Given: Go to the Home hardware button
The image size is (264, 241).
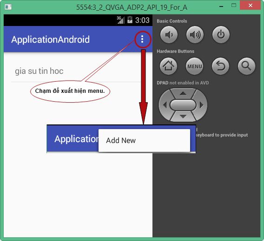Looking at the screenshot, I should 169,66.
